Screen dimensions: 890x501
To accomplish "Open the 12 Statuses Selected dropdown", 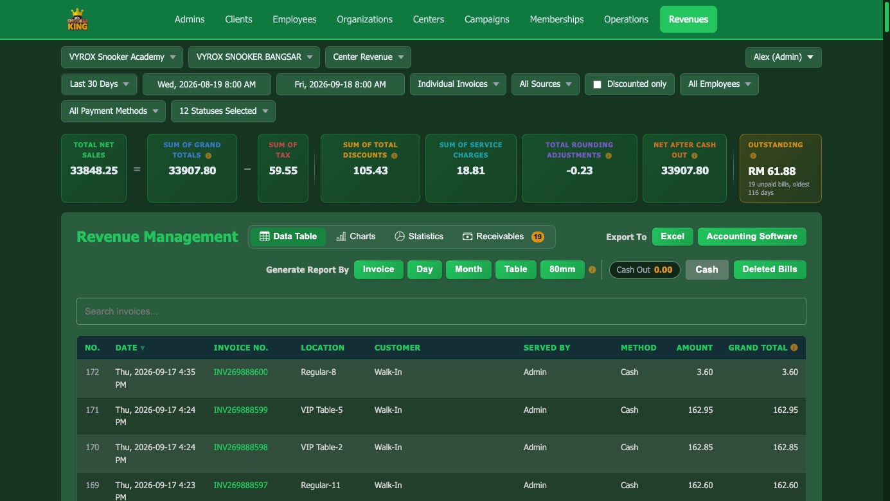I will (x=223, y=111).
